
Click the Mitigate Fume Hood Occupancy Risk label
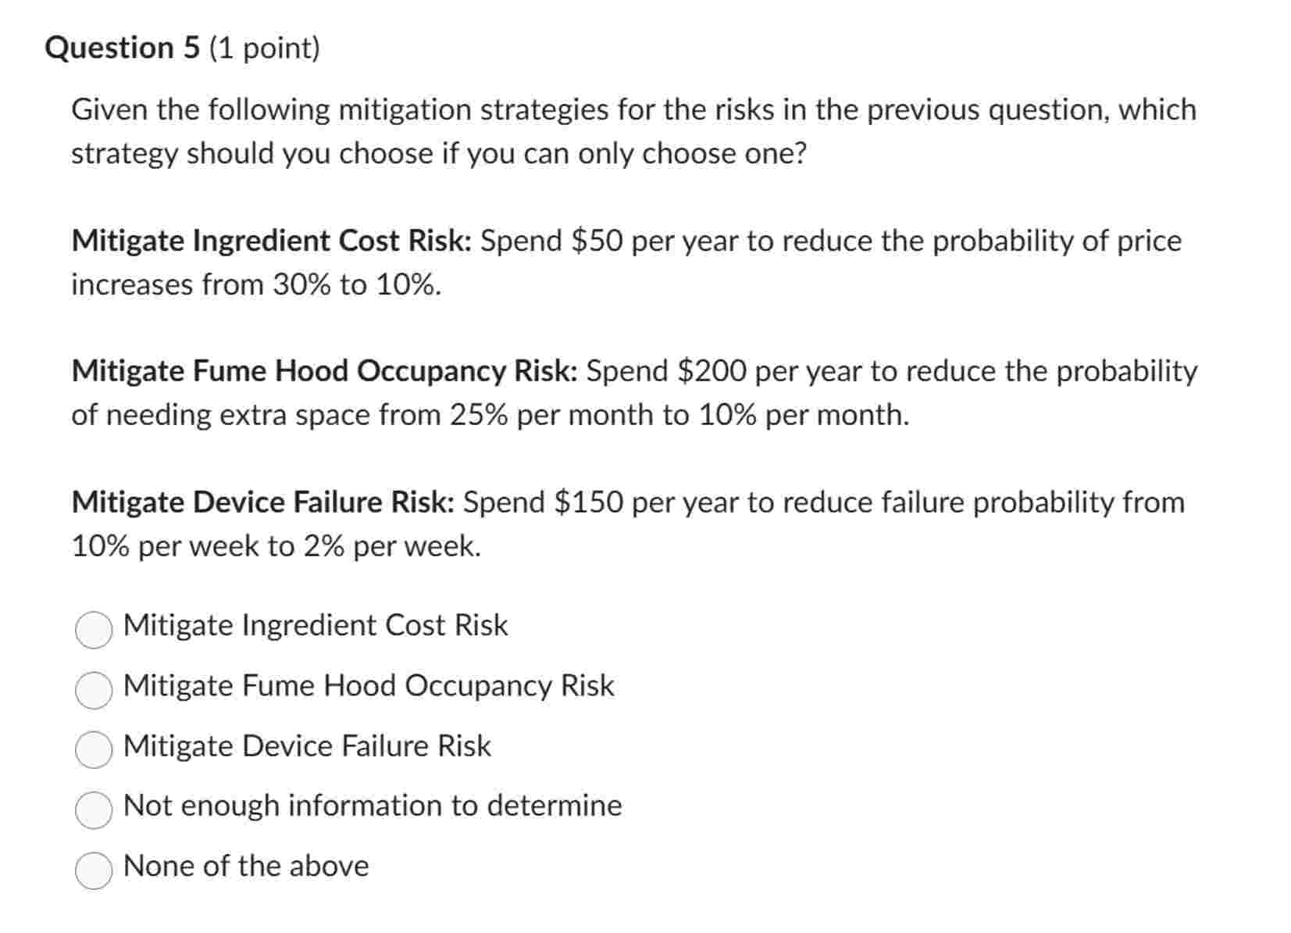pyautogui.click(x=368, y=686)
